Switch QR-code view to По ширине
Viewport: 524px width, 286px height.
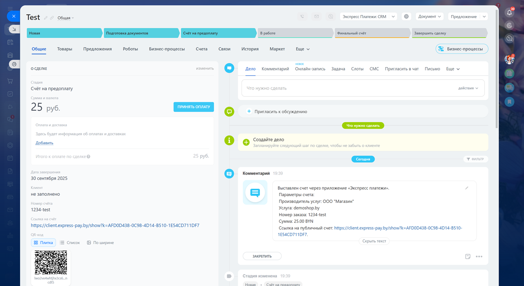point(100,243)
